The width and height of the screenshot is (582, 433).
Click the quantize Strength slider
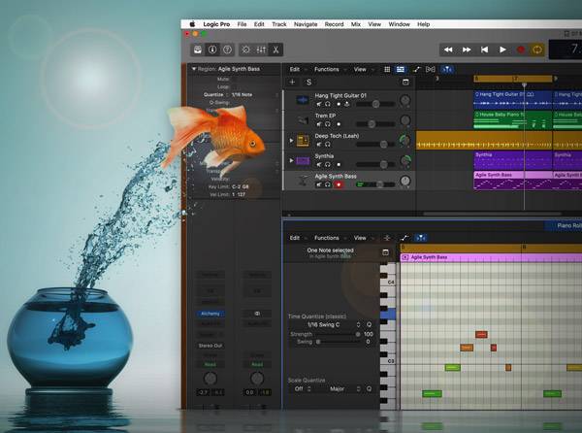[x=338, y=334]
